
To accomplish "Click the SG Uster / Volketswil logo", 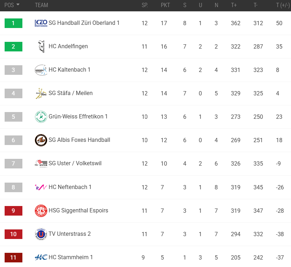I will [x=41, y=163].
